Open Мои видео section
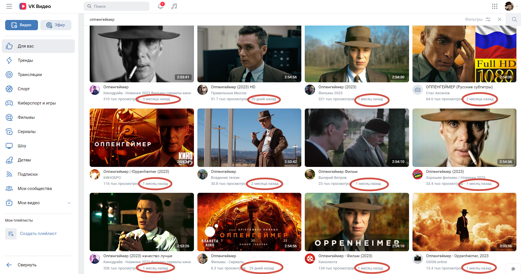Screen dimensions: 521x274 [x=38, y=203]
